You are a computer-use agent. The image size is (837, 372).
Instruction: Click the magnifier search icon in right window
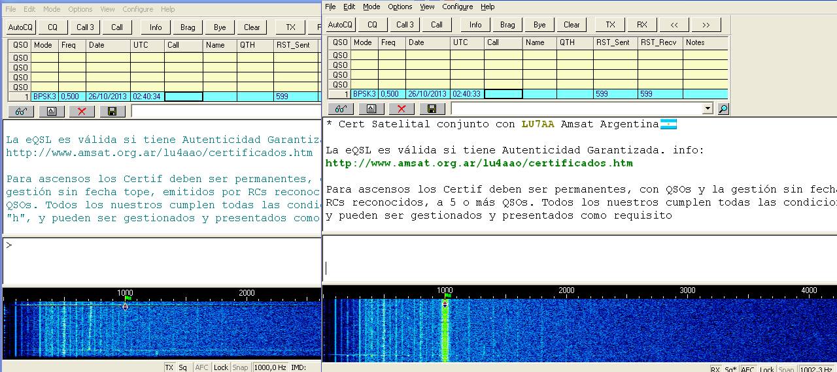coord(723,109)
